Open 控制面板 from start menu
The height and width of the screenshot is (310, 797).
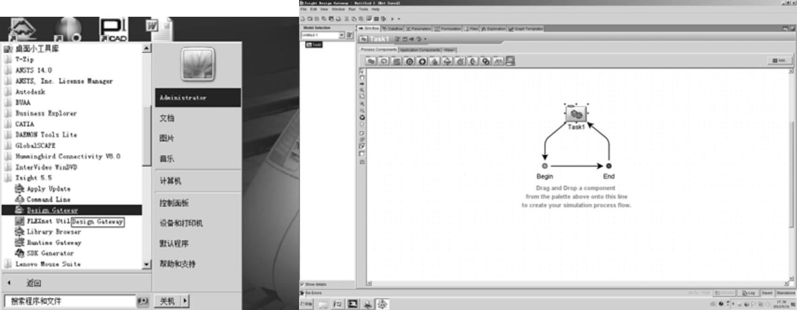click(x=174, y=203)
